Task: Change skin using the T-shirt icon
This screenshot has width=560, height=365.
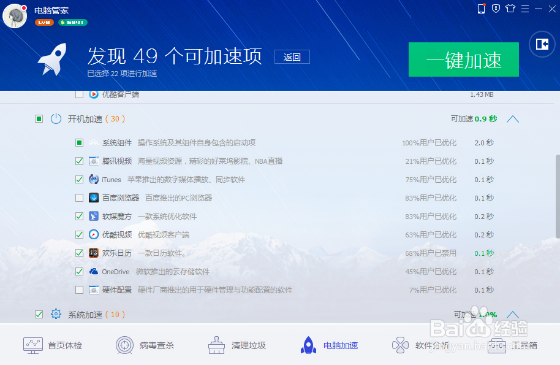Action: [510, 9]
